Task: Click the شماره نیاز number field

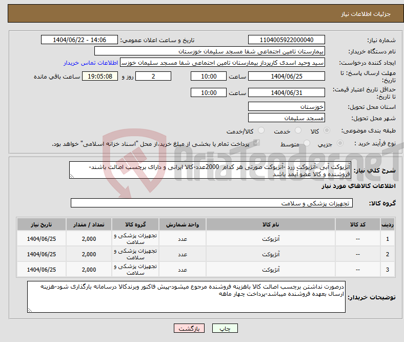Action: click(286, 40)
